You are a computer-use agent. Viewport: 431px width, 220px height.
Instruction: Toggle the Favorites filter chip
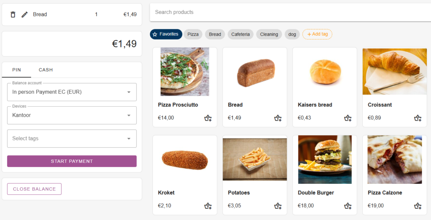(x=166, y=34)
